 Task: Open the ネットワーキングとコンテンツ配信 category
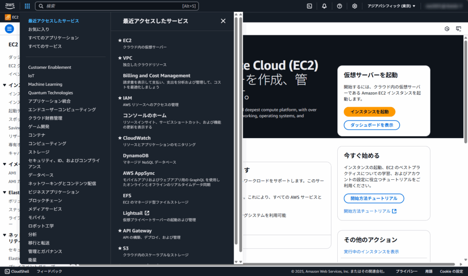62,183
